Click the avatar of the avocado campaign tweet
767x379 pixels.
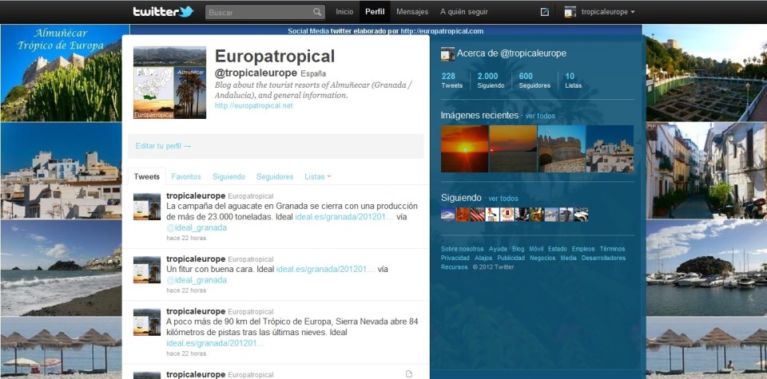(x=147, y=207)
